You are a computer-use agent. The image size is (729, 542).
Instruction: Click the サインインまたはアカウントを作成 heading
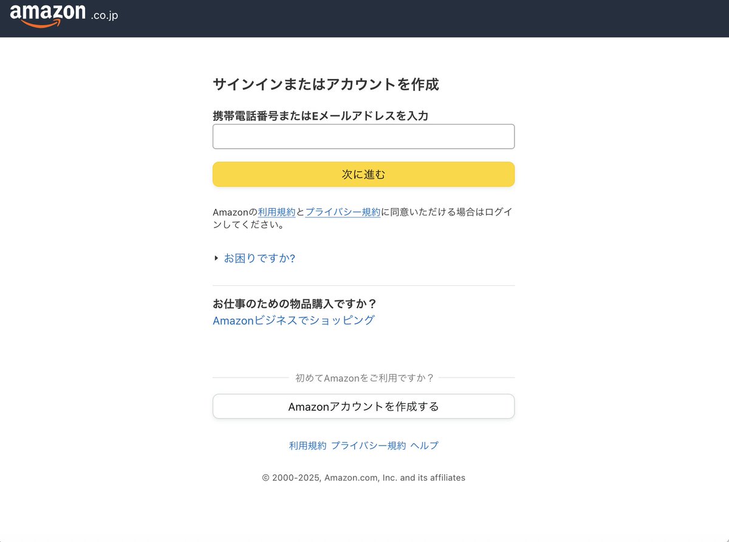coord(326,84)
